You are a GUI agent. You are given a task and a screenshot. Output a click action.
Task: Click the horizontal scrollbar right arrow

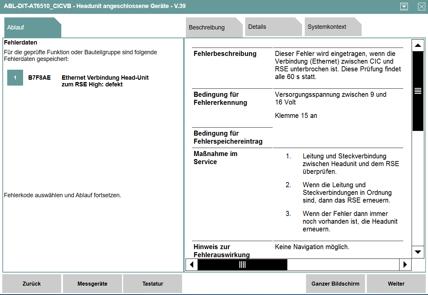(x=405, y=265)
